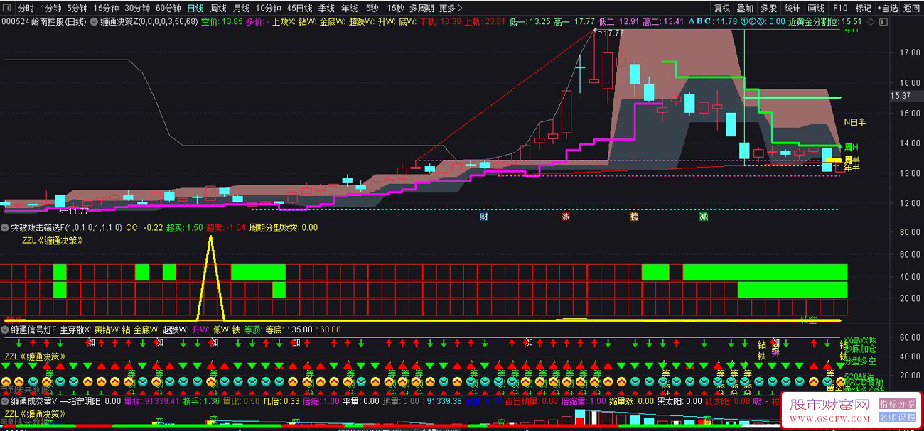
Task: Select the 30分钟 period tab
Action: [x=137, y=9]
